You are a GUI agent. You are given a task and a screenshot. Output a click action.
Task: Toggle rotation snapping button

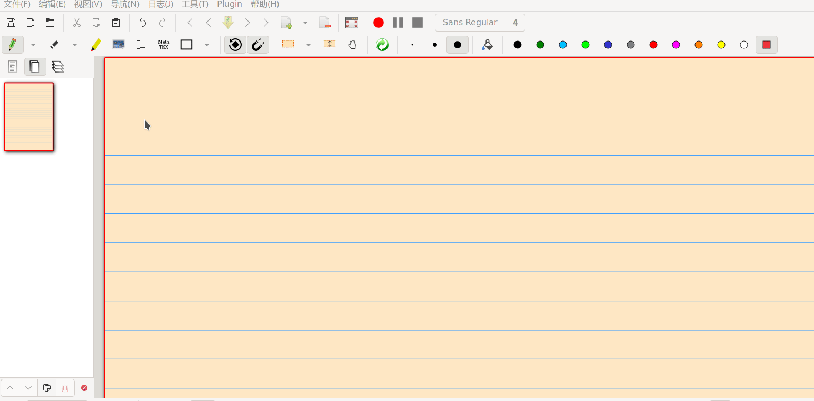[x=235, y=45]
